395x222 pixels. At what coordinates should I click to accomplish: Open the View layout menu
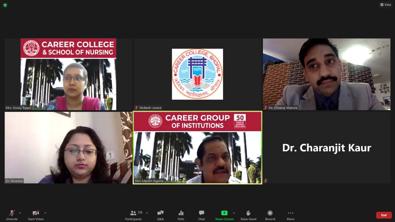(x=386, y=5)
